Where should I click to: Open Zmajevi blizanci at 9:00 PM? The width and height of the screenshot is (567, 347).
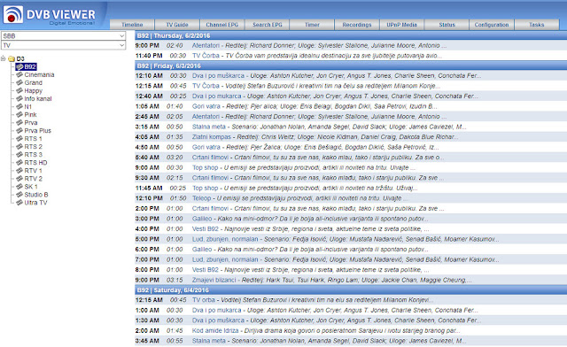214,280
